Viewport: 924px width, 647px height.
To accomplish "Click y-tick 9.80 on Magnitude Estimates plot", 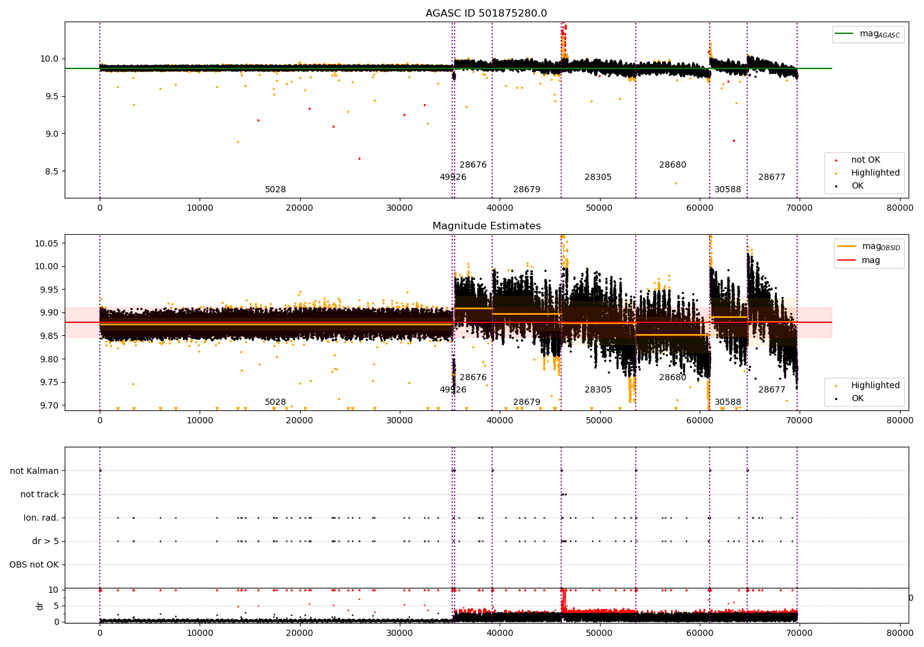I will pyautogui.click(x=49, y=360).
